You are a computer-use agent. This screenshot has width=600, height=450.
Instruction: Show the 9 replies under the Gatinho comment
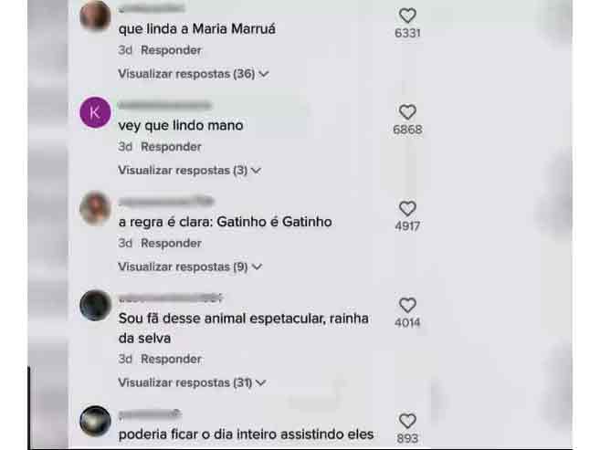pyautogui.click(x=190, y=267)
